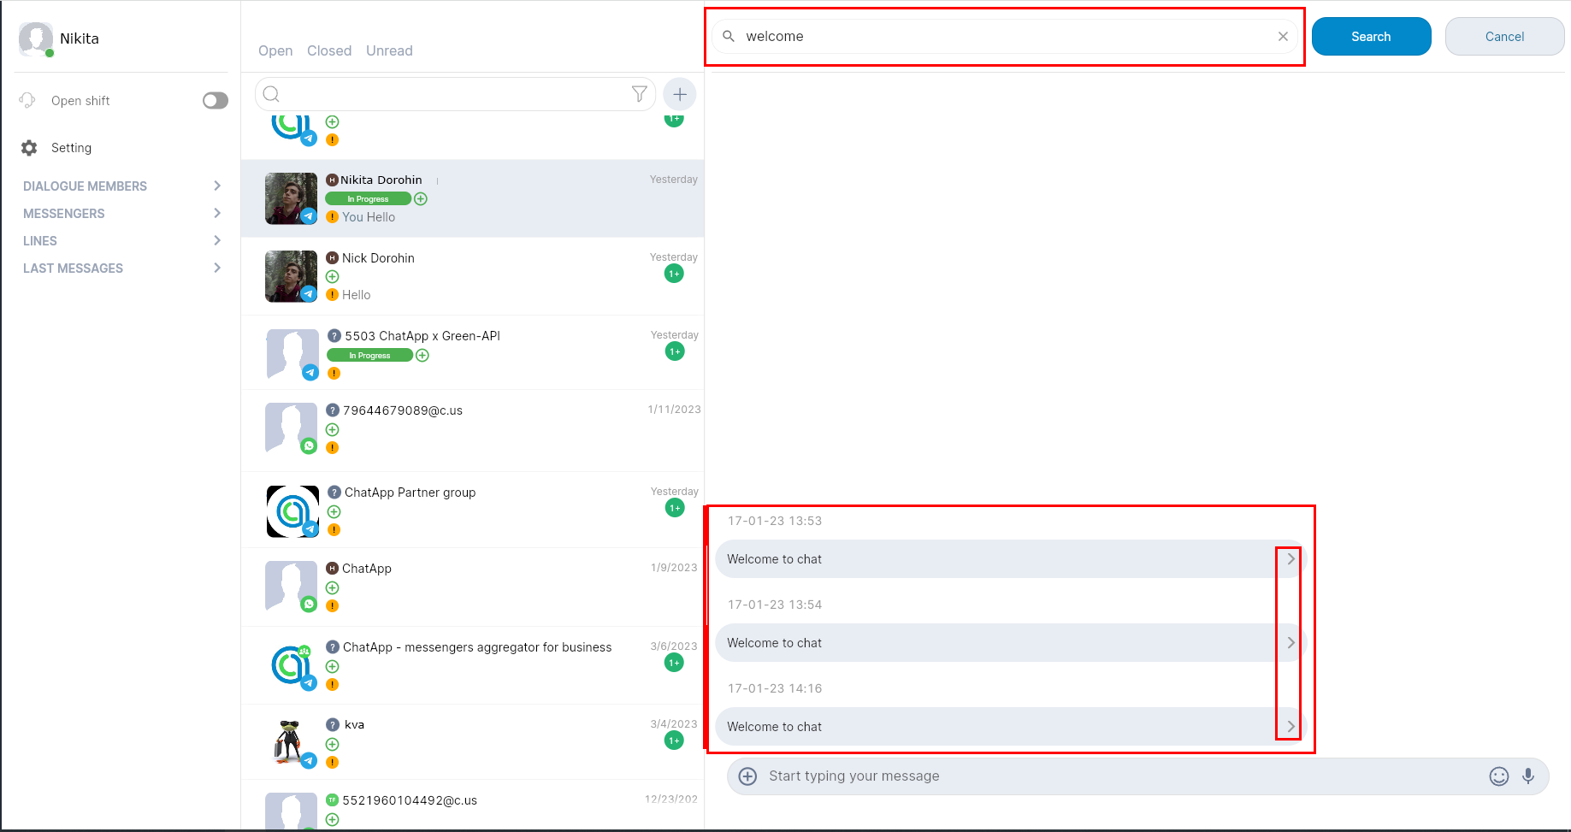Click the unread badge on kva chat
Viewport: 1571px width, 832px height.
point(674,741)
